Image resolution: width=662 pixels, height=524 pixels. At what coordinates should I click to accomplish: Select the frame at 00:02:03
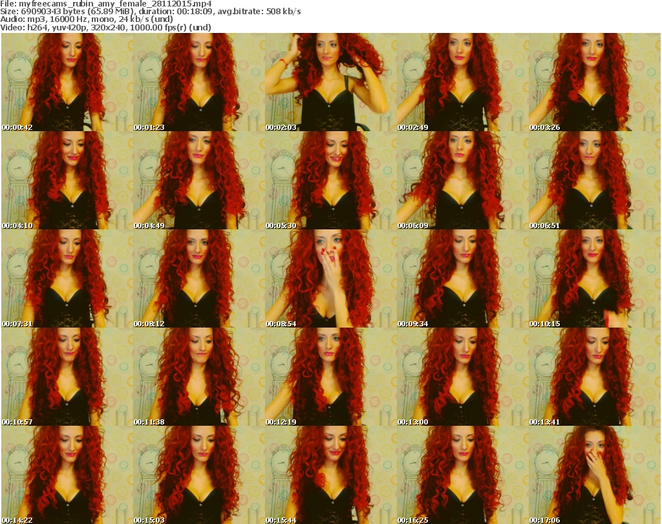(331, 82)
